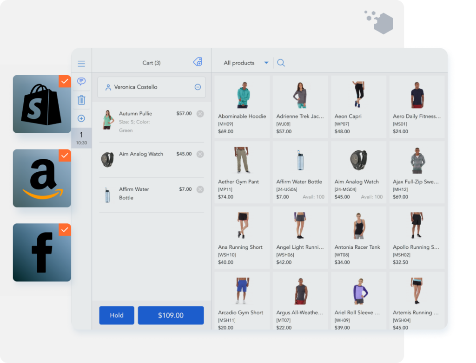The width and height of the screenshot is (476, 363).
Task: Add a new cart with the plus icon
Action: [81, 118]
